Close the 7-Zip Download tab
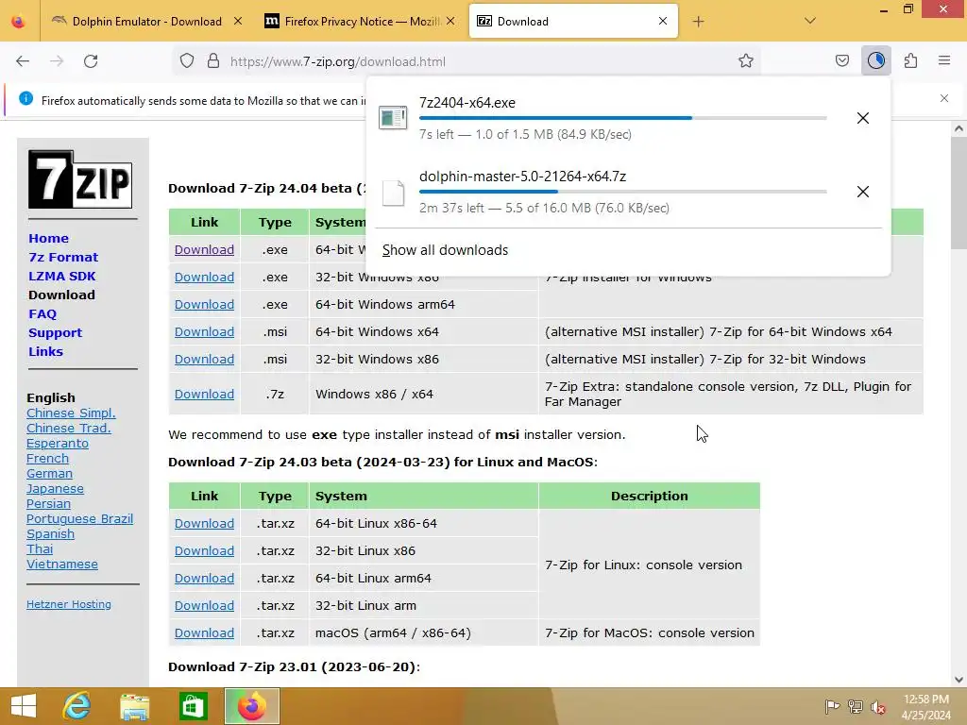This screenshot has width=967, height=725. coord(663,21)
